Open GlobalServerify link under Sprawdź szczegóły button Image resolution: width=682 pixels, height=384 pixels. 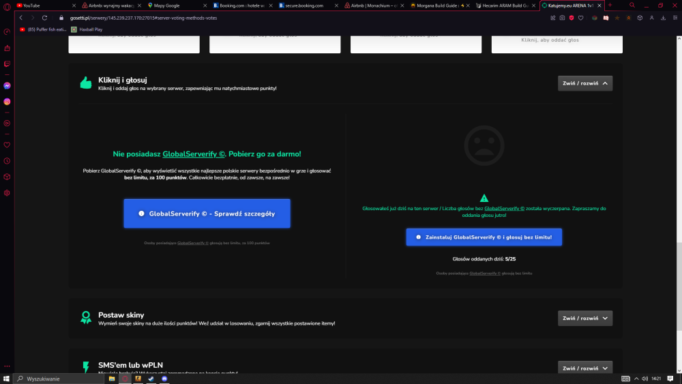(x=193, y=243)
